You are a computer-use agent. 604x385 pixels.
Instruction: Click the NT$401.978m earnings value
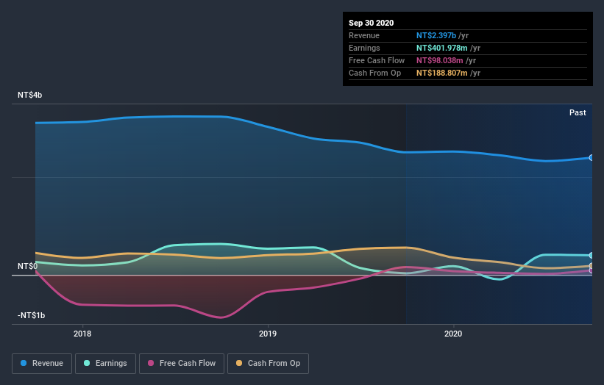tap(442, 48)
